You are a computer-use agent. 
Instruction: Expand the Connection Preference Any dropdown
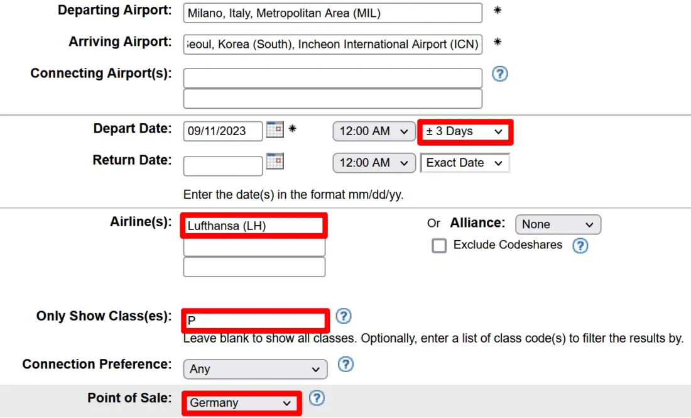(255, 369)
